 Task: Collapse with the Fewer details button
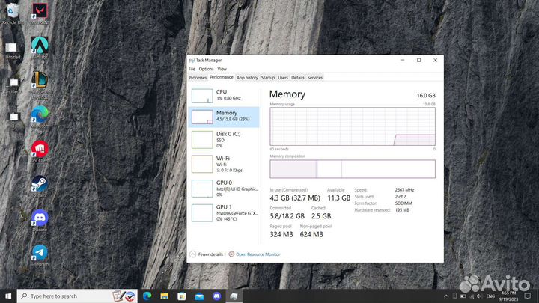(x=207, y=254)
